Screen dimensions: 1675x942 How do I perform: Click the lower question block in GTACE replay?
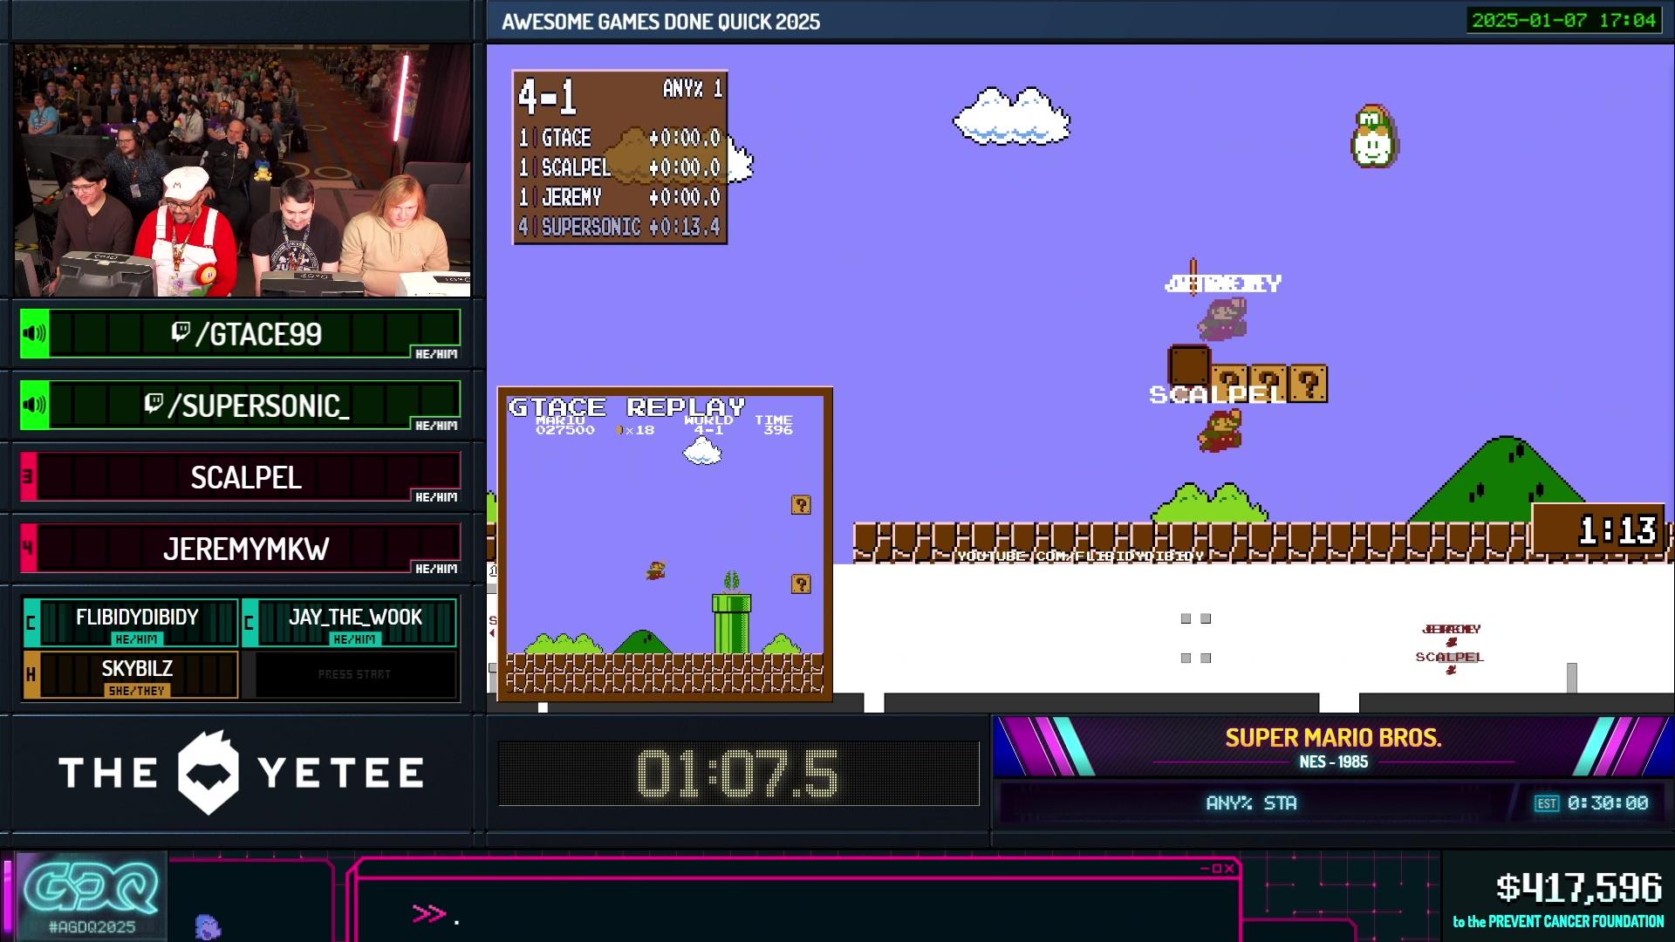pyautogui.click(x=801, y=584)
